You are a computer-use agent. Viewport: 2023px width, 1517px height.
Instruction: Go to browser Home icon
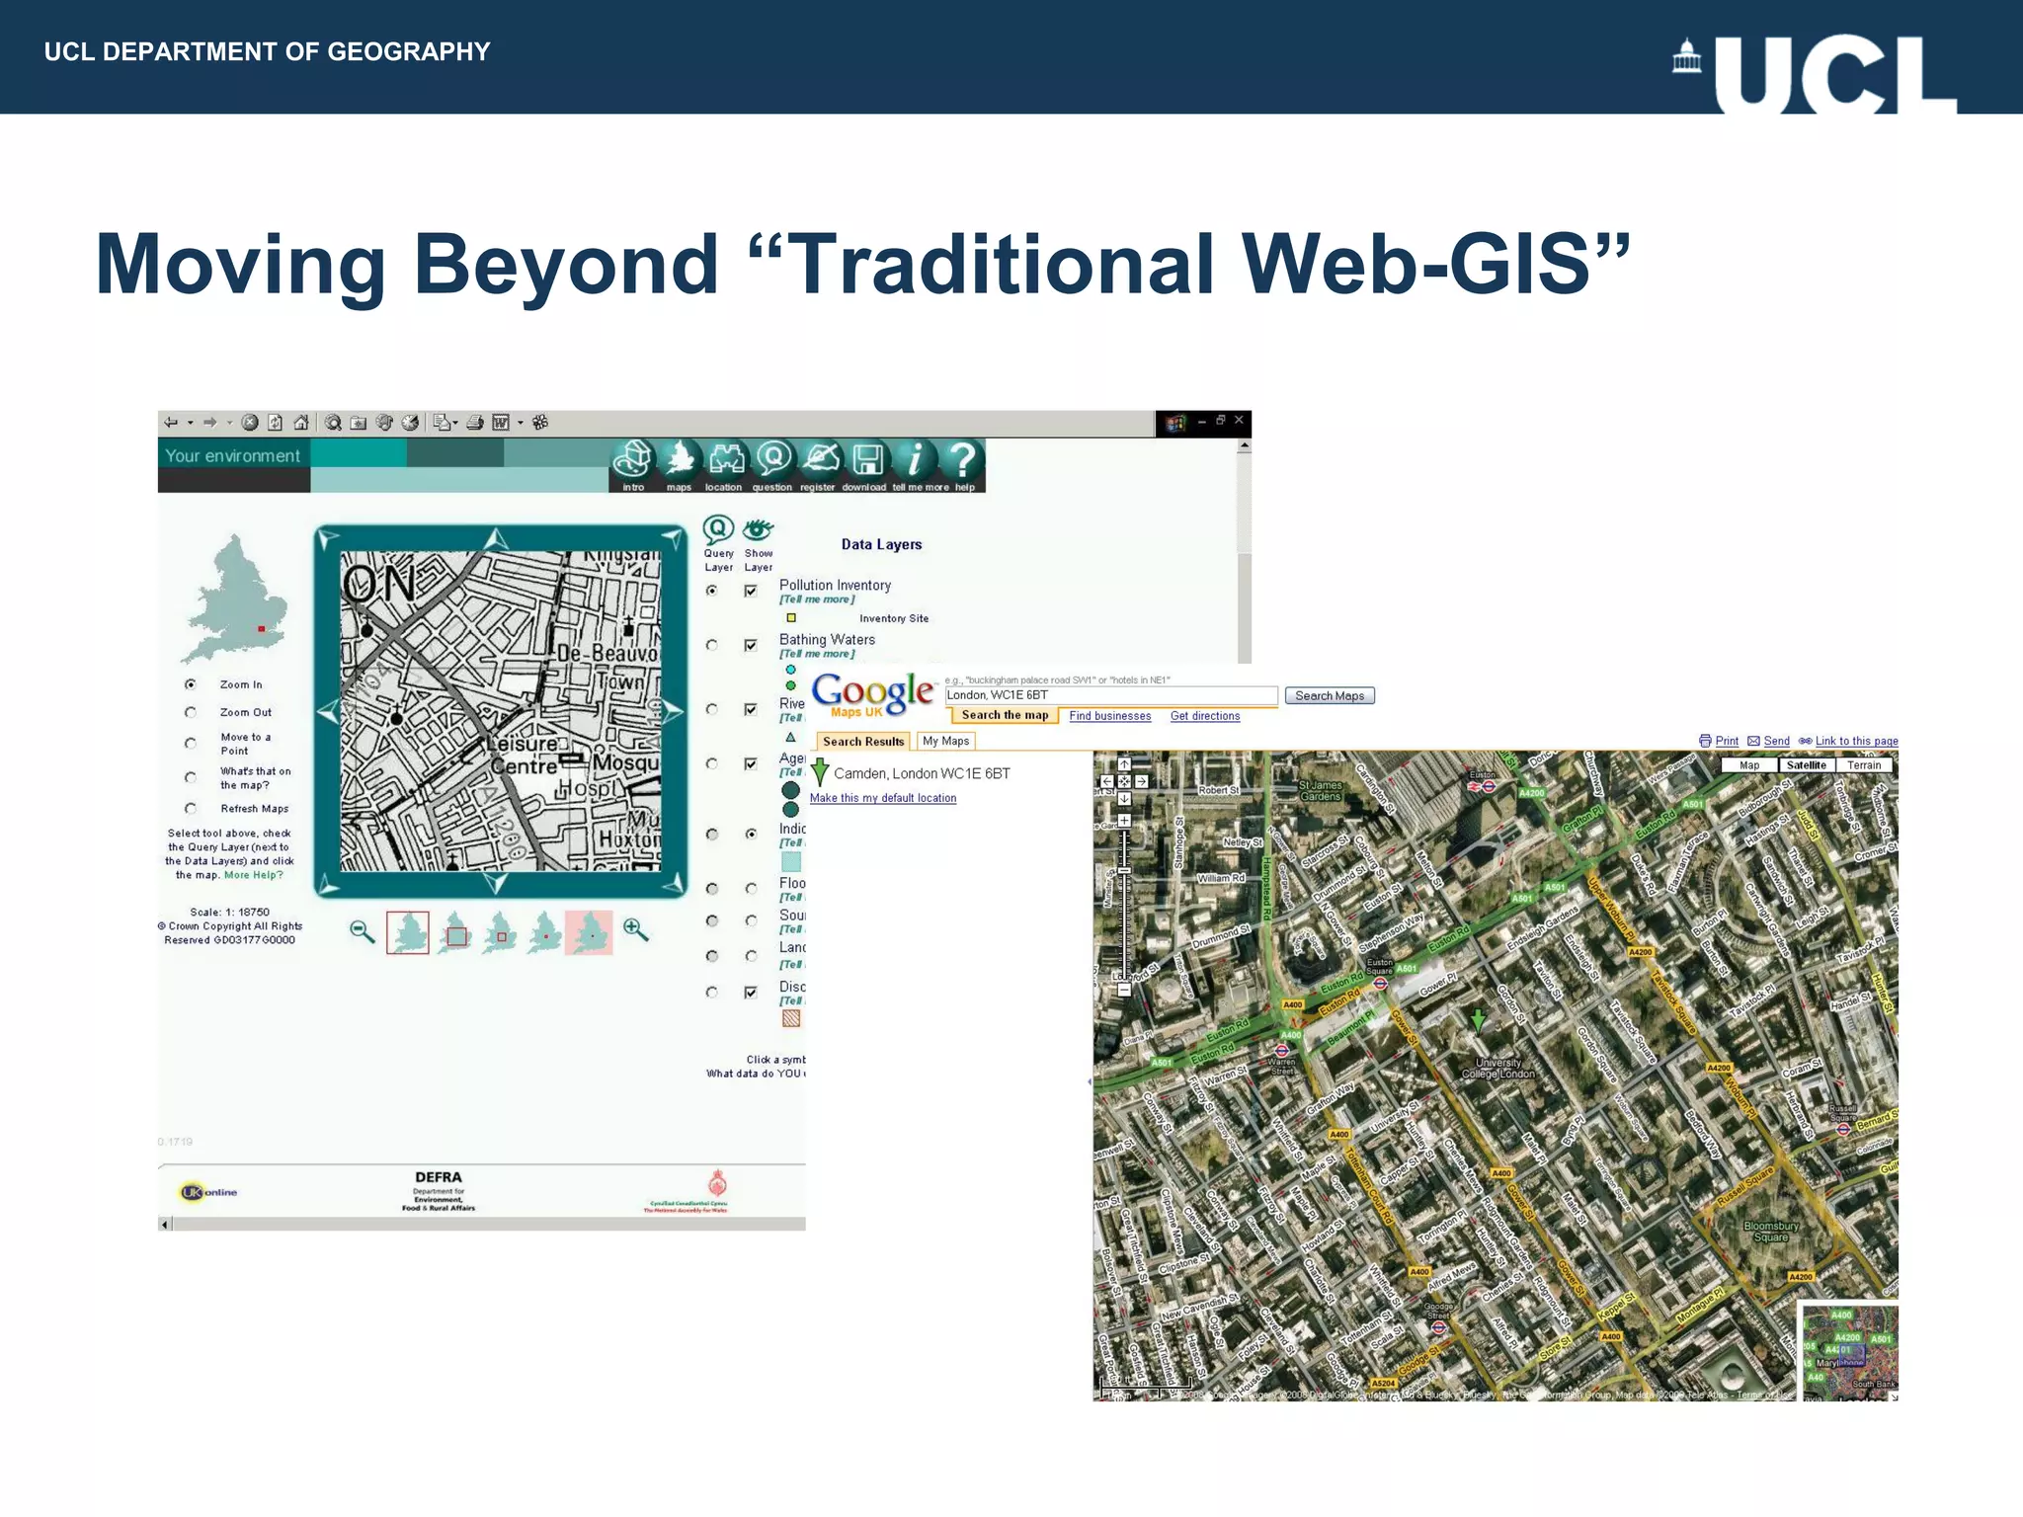pos(301,423)
